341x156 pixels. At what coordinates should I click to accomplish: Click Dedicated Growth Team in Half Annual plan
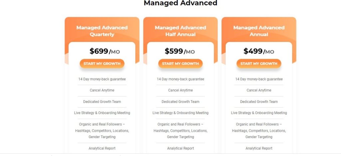[x=180, y=102]
